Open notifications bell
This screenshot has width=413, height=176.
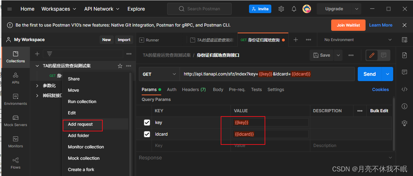[x=294, y=9]
